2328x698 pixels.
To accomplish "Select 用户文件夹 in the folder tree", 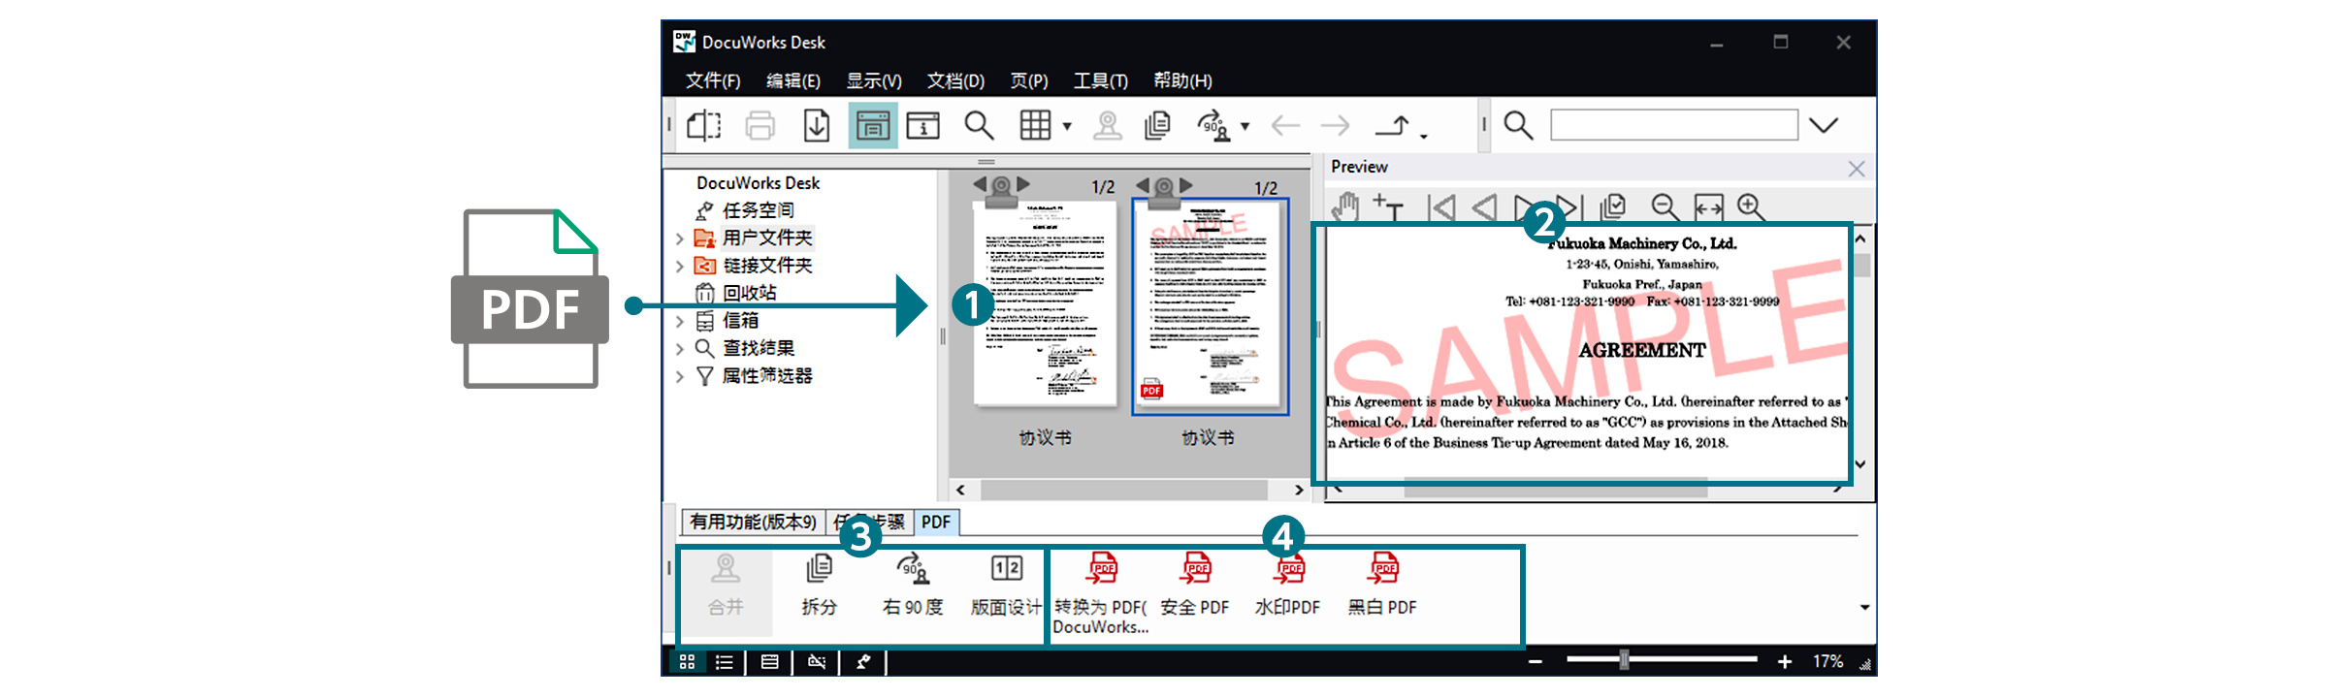I will click(x=767, y=238).
